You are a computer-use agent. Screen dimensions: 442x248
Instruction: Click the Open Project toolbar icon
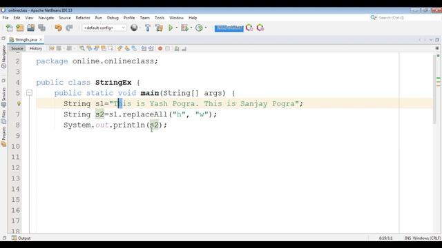30,28
